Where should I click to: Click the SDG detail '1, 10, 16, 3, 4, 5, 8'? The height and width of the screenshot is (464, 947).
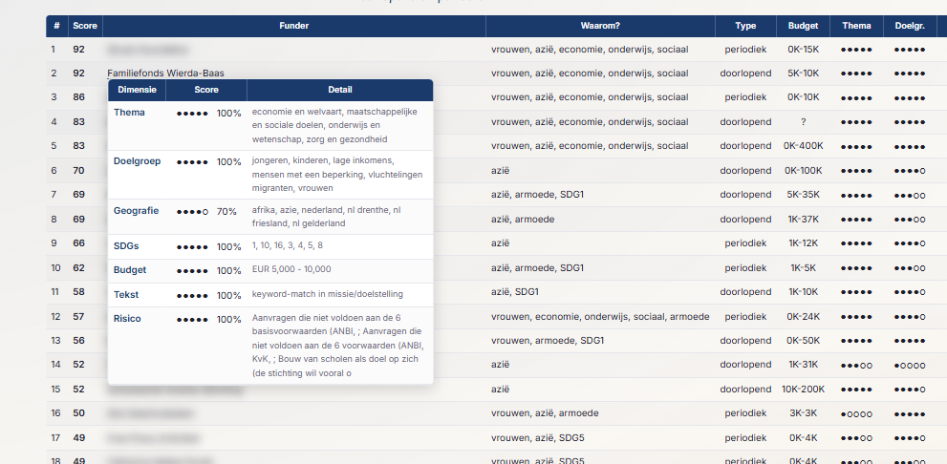[x=288, y=245]
